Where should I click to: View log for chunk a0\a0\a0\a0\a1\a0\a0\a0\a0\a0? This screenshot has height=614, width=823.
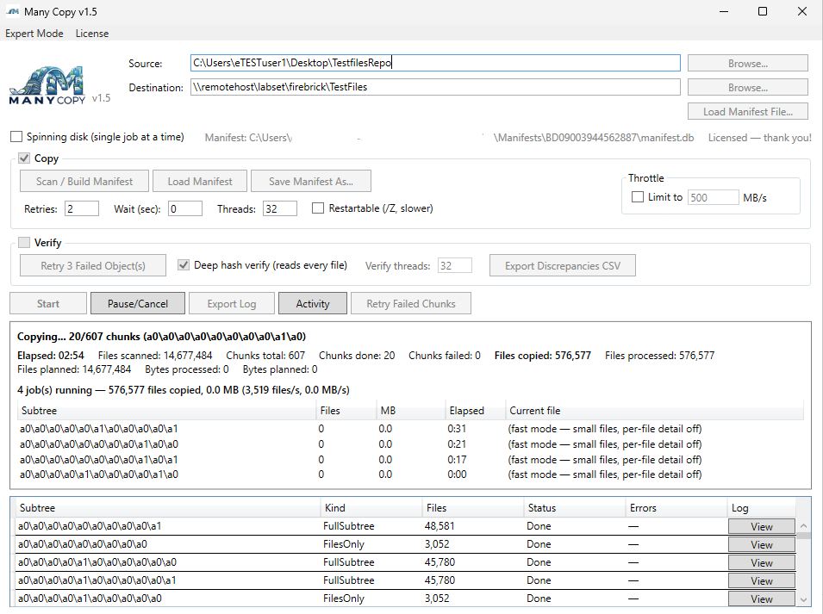pyautogui.click(x=761, y=562)
